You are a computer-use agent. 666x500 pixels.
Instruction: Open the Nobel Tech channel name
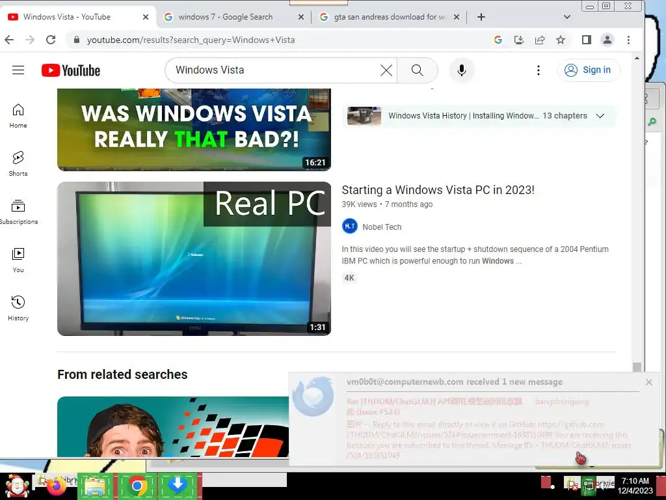click(x=382, y=227)
